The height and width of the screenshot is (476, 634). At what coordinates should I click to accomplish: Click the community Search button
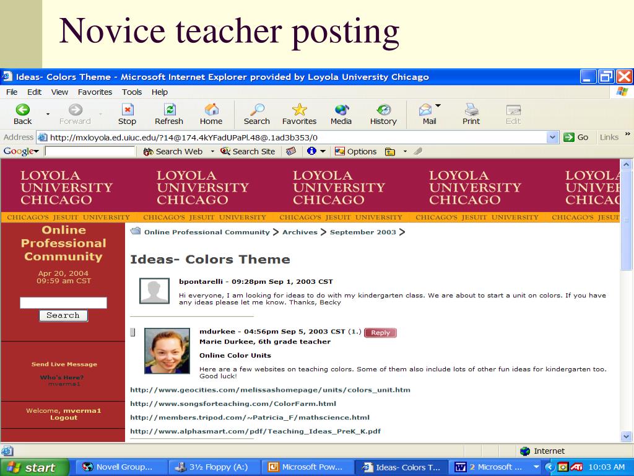[x=64, y=315]
